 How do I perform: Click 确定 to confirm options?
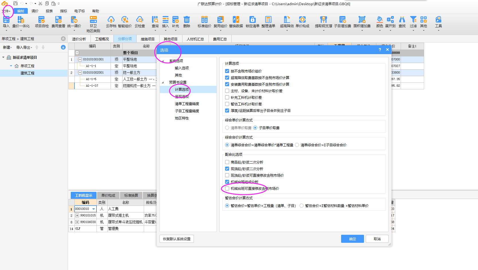point(353,239)
